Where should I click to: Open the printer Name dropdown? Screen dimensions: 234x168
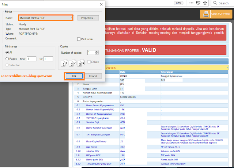coord(46,18)
